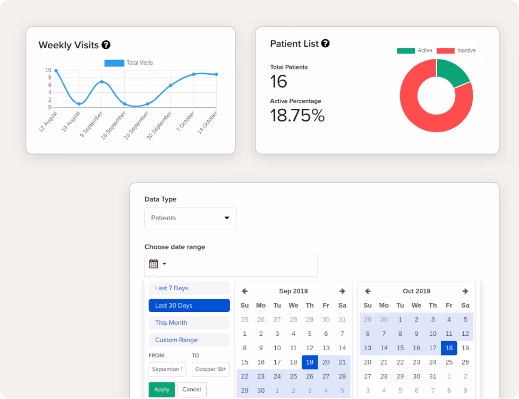The width and height of the screenshot is (519, 399).
Task: Click the Patient List help icon
Action: [x=325, y=44]
